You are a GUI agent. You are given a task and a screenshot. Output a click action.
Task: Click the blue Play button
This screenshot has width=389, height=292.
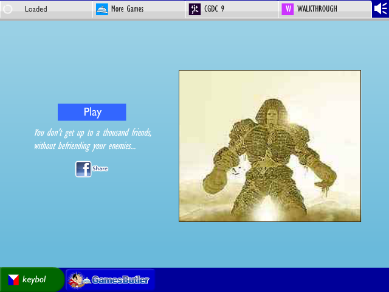(92, 112)
